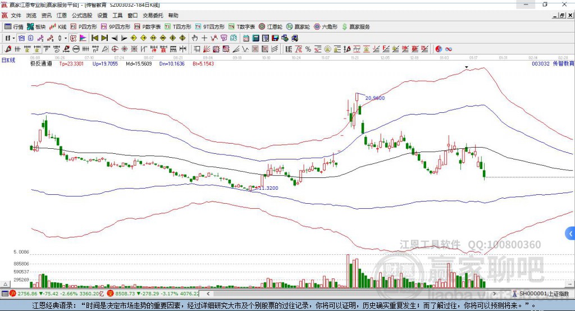This screenshot has height=311, width=575.
Task: Click the 11.3200 low price label
Action: (268, 187)
